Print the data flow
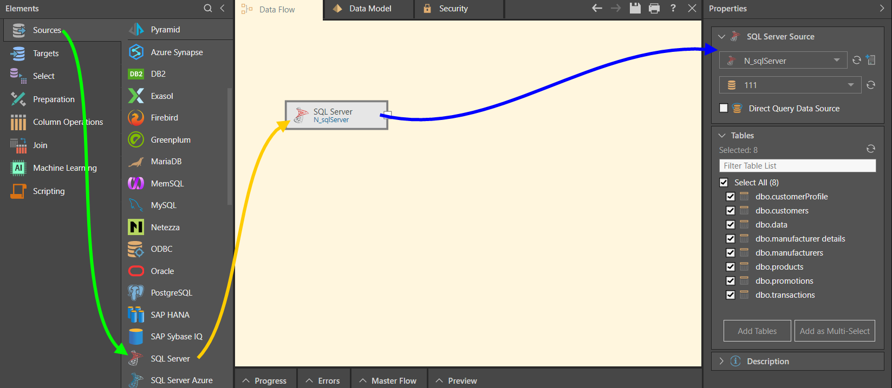This screenshot has height=388, width=892. (654, 8)
